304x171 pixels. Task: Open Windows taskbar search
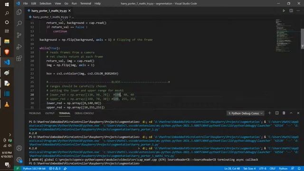click(7, 13)
